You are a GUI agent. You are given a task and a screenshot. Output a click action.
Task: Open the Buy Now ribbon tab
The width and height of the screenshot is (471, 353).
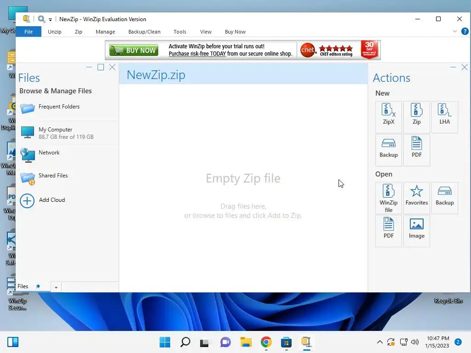[235, 32]
